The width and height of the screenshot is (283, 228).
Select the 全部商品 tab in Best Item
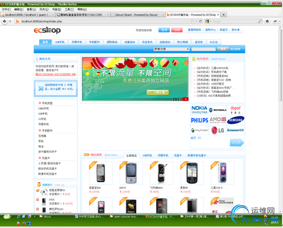131,155
